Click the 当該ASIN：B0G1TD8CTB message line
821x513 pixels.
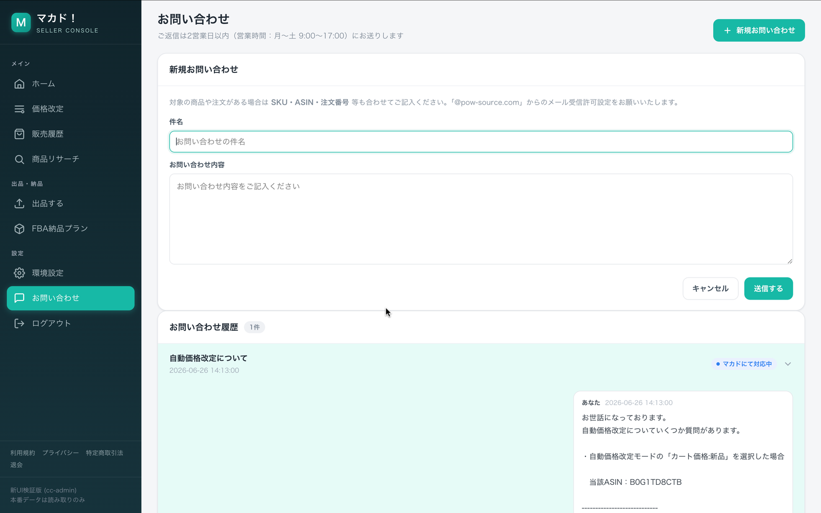[x=635, y=482]
